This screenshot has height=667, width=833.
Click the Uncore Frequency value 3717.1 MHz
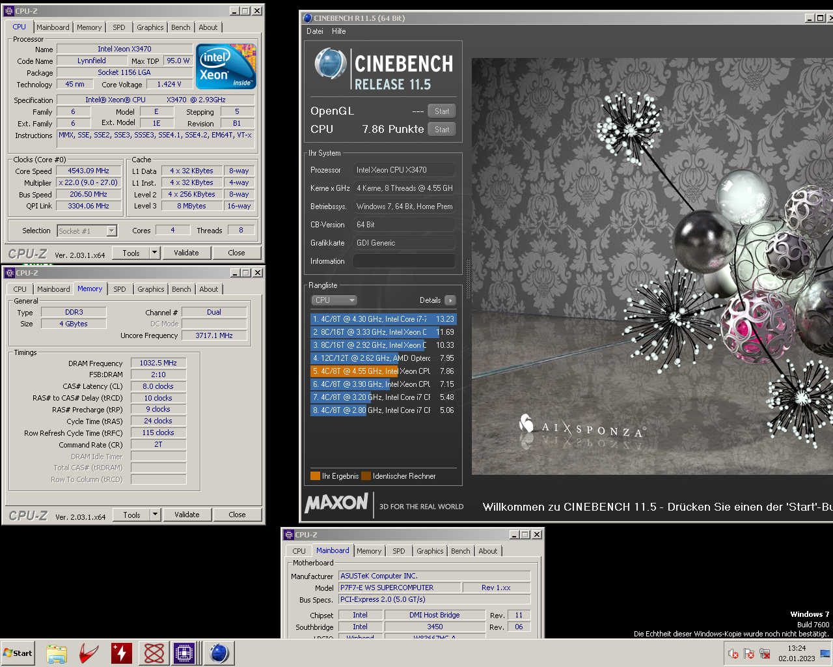pos(214,335)
